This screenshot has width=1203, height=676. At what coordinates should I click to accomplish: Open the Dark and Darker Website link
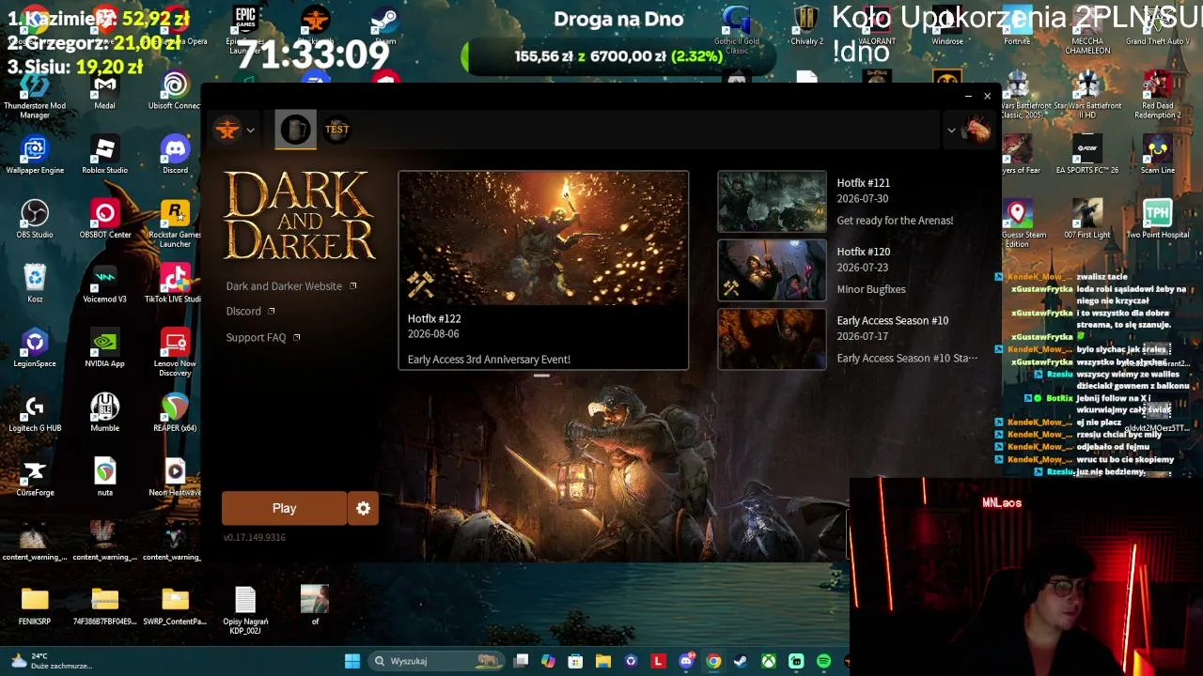coord(291,286)
